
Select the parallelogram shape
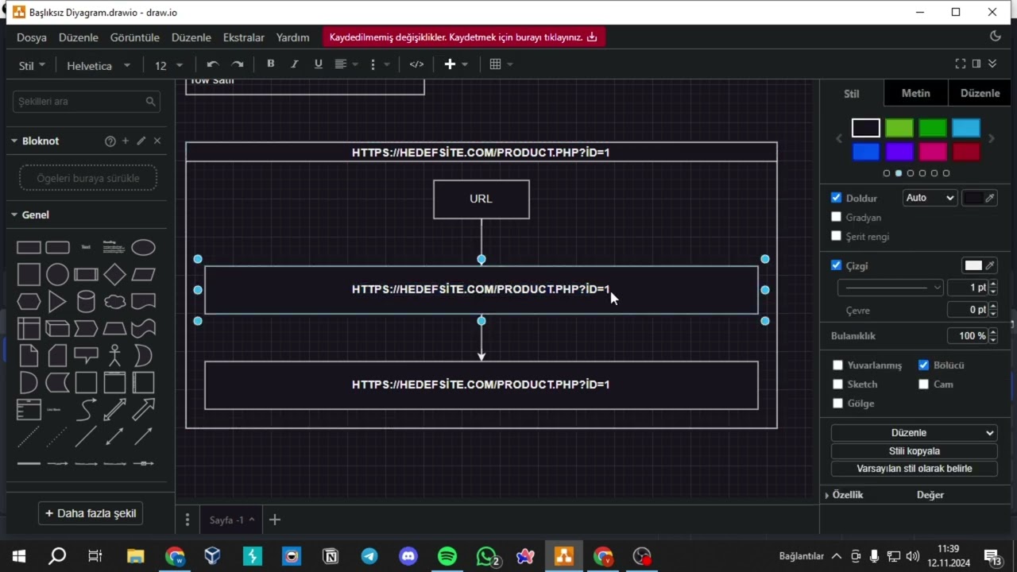(143, 275)
